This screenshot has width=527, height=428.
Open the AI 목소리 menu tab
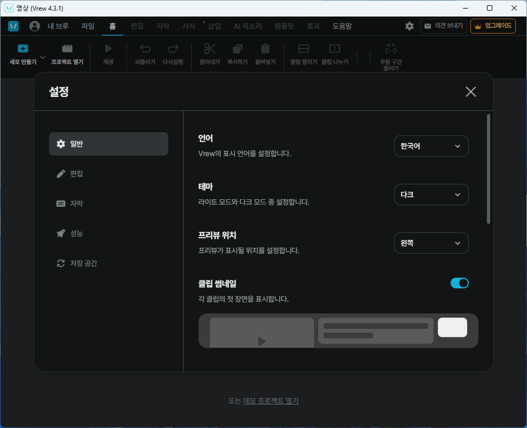coord(248,26)
